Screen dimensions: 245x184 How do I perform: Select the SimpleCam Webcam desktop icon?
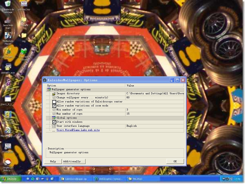[x=8, y=165]
